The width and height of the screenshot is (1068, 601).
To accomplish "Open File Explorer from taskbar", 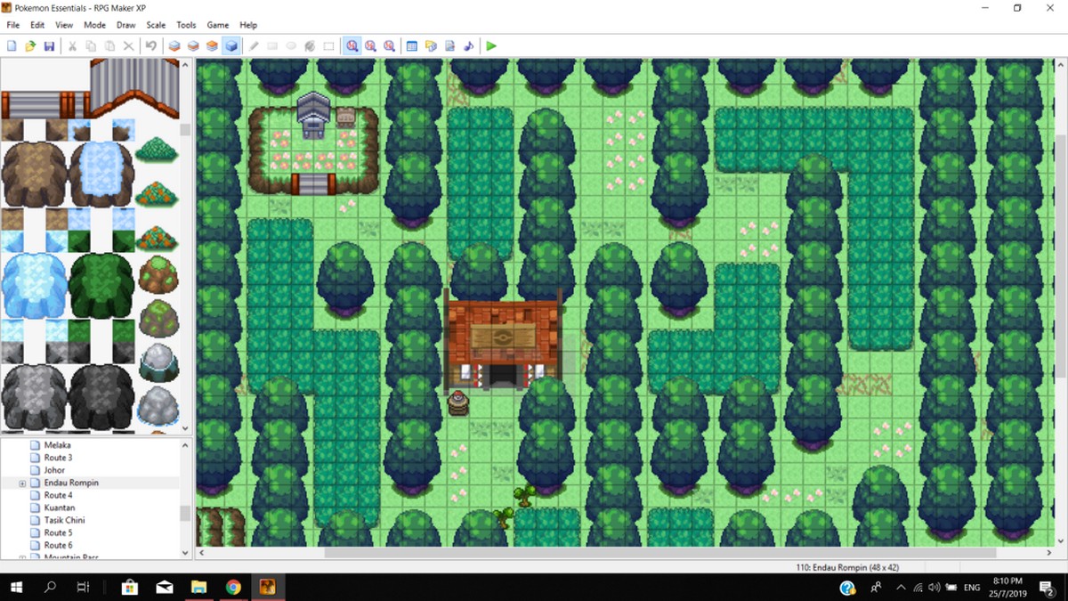I will pyautogui.click(x=198, y=588).
